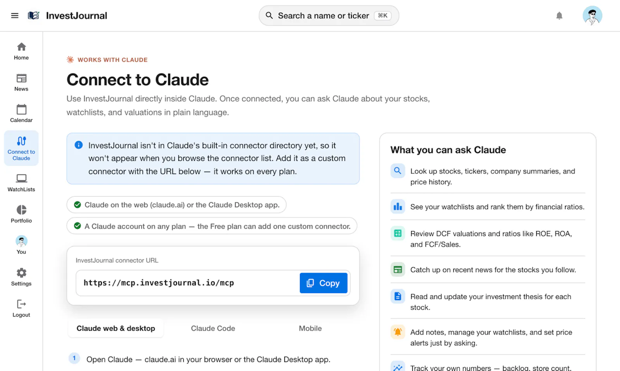620x371 pixels.
Task: Focus the Search a name or ticker field
Action: point(329,16)
